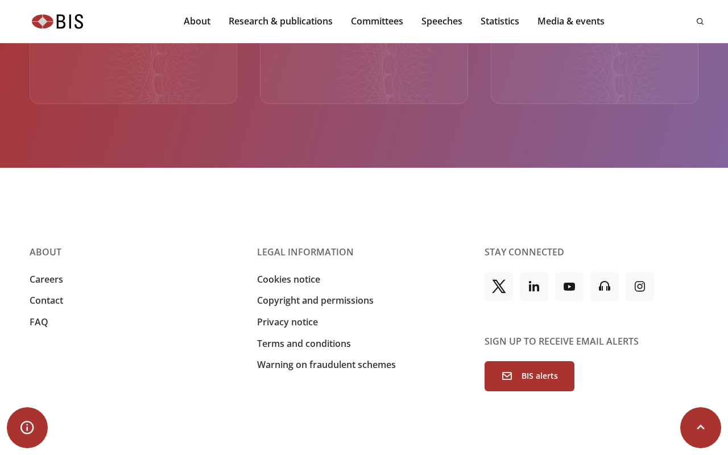Image resolution: width=728 pixels, height=455 pixels.
Task: Open the Careers link
Action: 46,279
